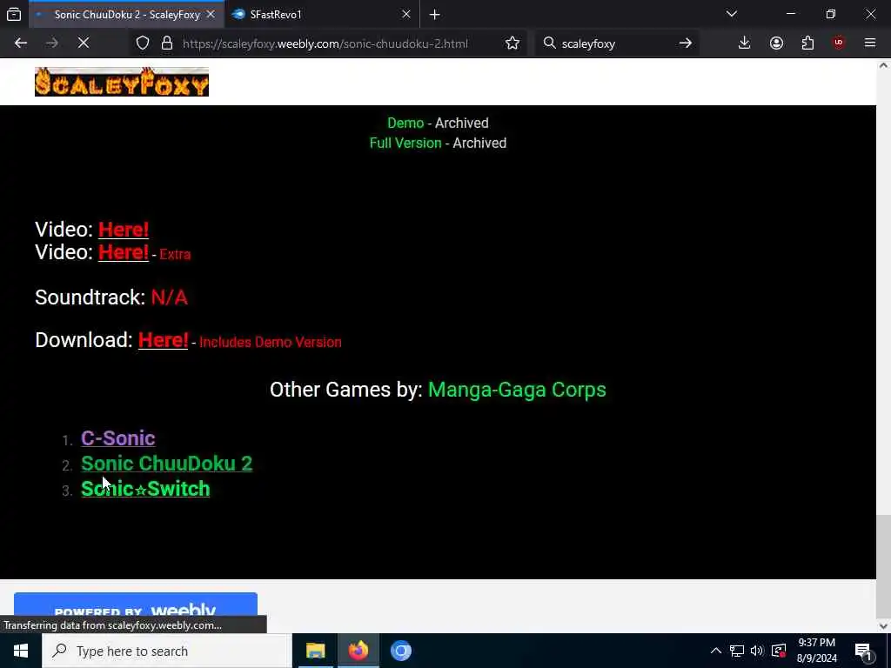Open the tracking protection shield icon
Viewport: 891px width, 668px height.
[143, 43]
